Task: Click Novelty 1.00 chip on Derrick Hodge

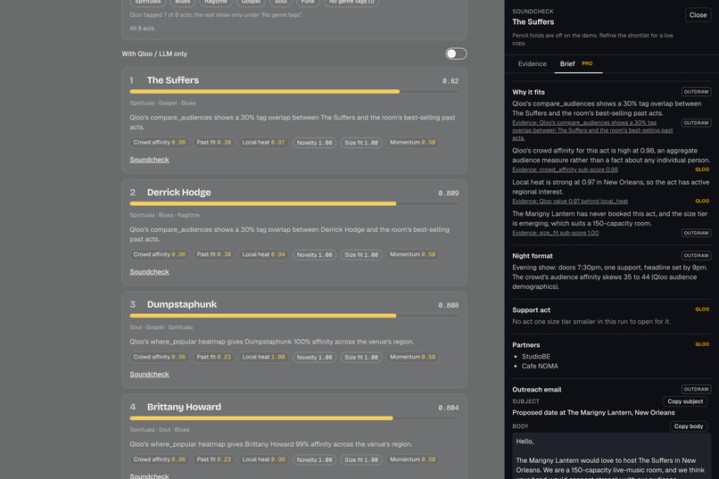Action: point(315,254)
